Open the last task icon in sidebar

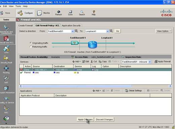coord(6,119)
